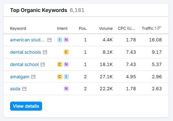
Task: Click Commercial intent badge in amalgam row
Action: pos(60,77)
